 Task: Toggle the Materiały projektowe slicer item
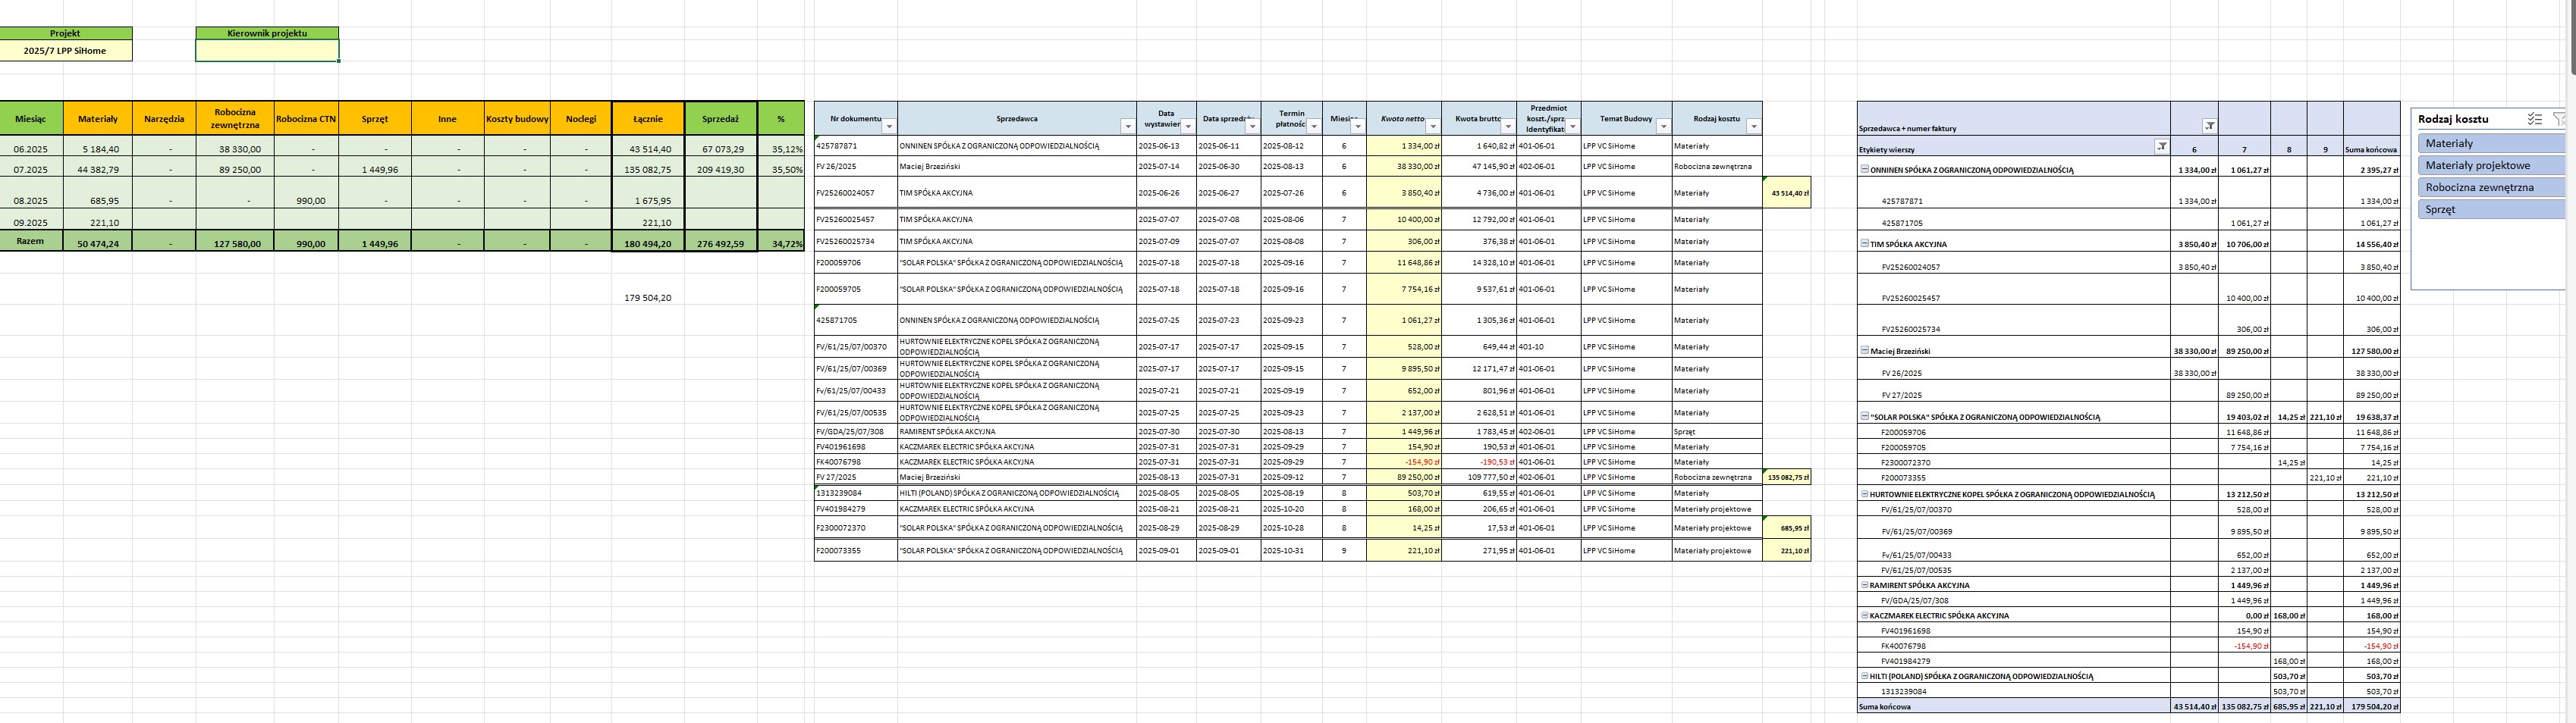click(2492, 166)
